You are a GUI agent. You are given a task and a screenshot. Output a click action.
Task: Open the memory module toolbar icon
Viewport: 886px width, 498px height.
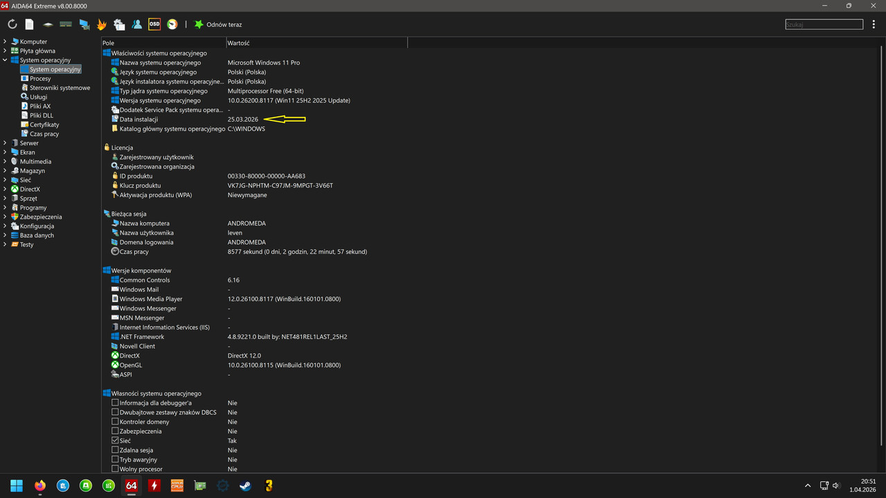pyautogui.click(x=66, y=24)
